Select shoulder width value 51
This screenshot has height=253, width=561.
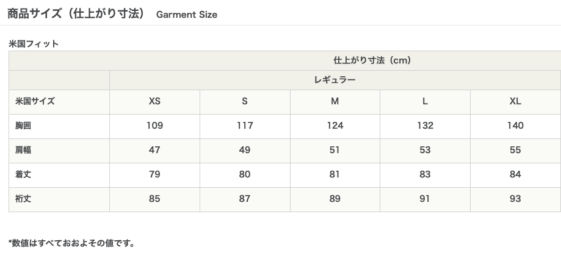(335, 150)
